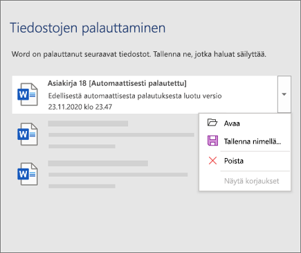Click the second placeholder document's Word icon
This screenshot has height=253, width=301.
[x=28, y=134]
